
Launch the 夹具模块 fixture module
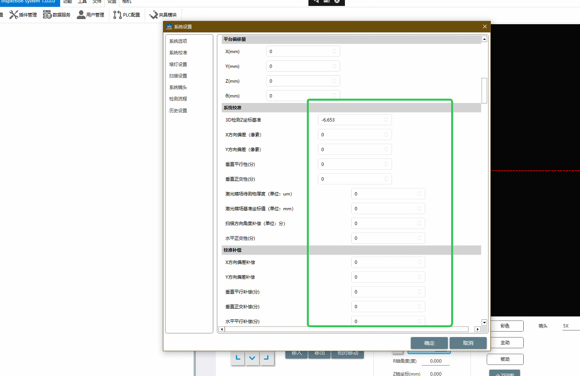(x=163, y=15)
